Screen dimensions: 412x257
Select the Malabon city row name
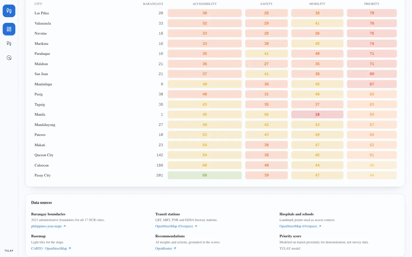pos(41,64)
